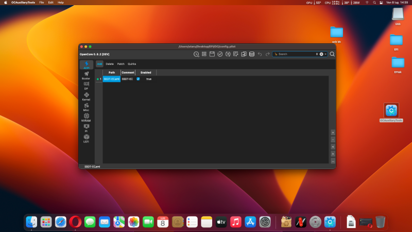Uncheck Enabled checkbox for SSDT-EC row

pyautogui.click(x=138, y=79)
